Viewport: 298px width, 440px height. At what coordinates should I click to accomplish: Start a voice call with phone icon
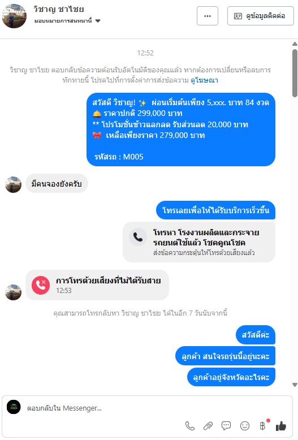190,426
